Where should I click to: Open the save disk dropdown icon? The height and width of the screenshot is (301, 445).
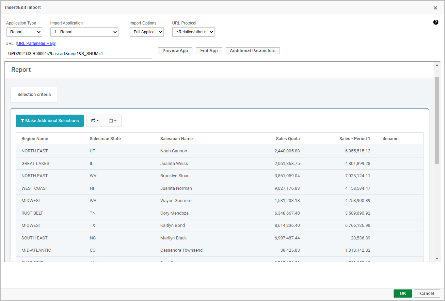(x=113, y=121)
